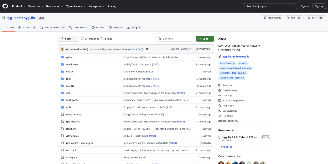328x164 pixels.
Task: Toggle repository Notifications
Action: 272,18
